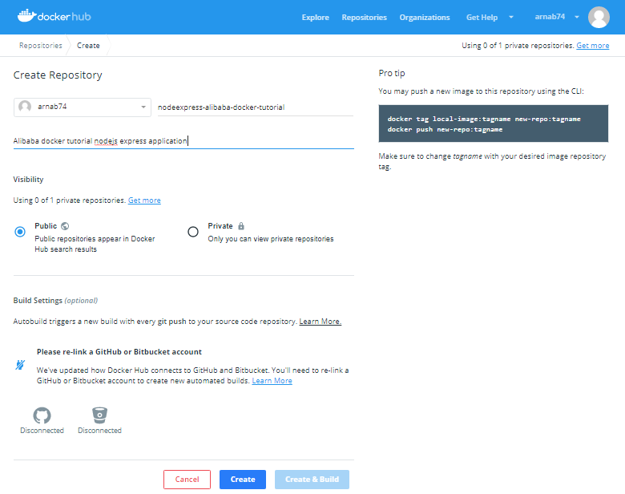Go to Explore in top navigation
This screenshot has height=494, width=625.
coord(315,18)
